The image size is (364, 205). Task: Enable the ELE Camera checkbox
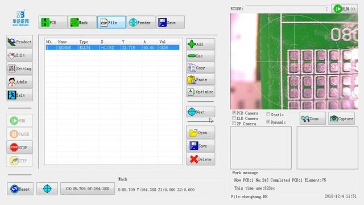point(234,118)
